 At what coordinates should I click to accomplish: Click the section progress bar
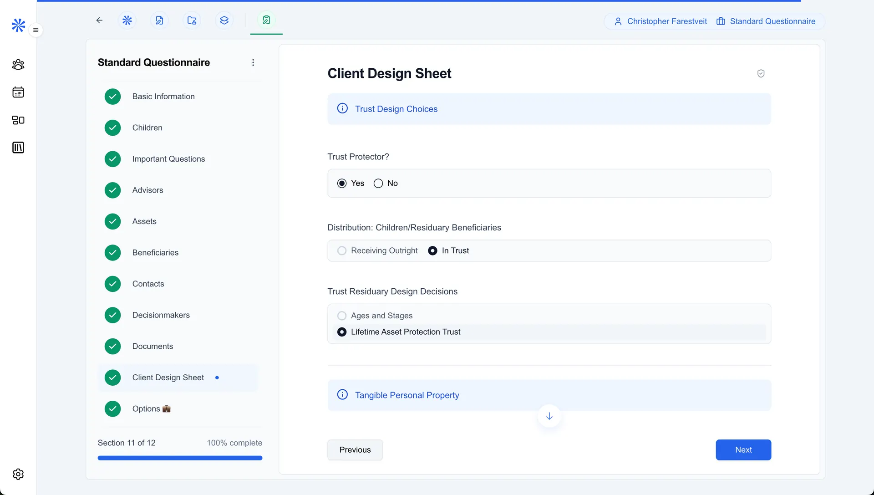180,458
